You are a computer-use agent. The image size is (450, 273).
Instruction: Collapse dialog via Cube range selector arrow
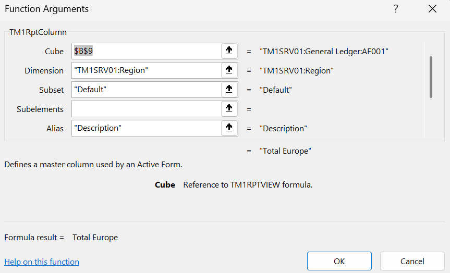click(x=229, y=51)
